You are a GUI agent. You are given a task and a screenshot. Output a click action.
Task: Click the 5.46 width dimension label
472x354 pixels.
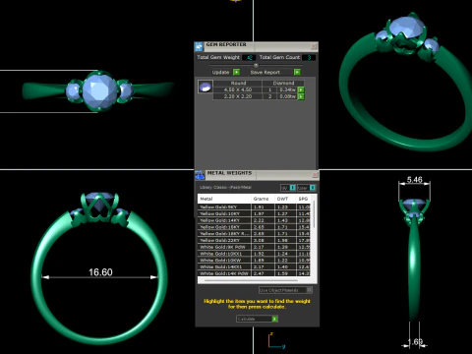point(414,180)
